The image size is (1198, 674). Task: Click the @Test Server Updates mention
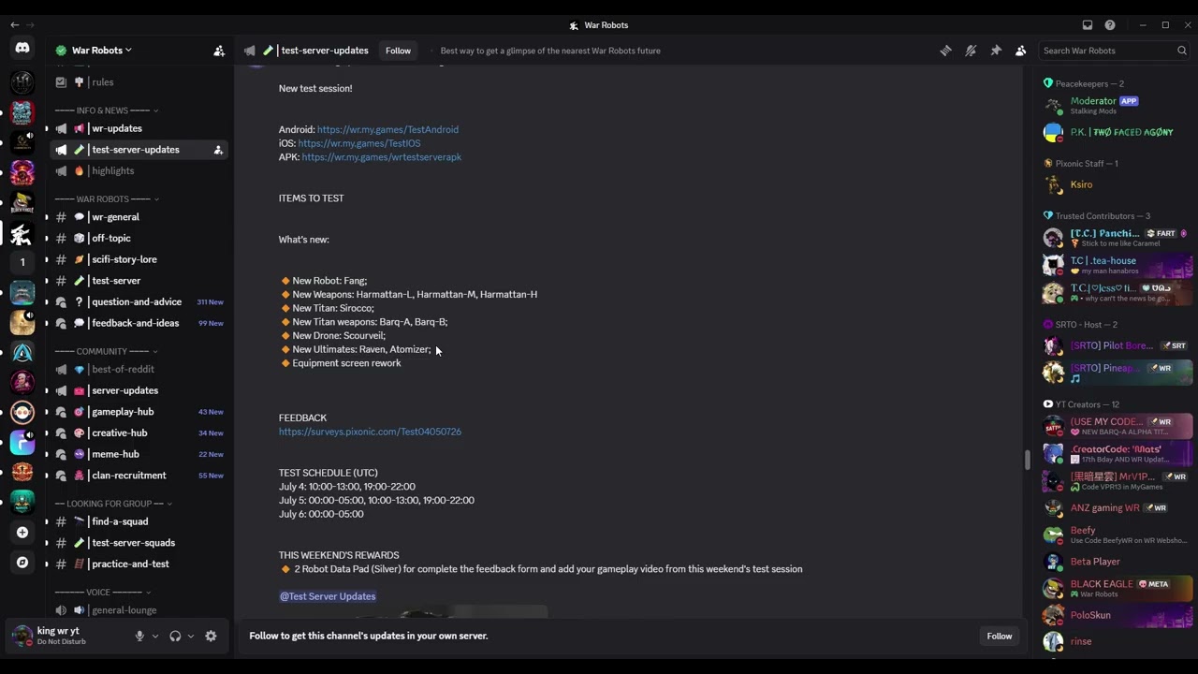(x=328, y=596)
